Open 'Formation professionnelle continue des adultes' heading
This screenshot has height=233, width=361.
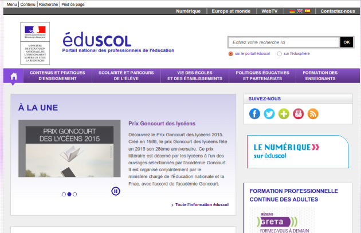294,195
